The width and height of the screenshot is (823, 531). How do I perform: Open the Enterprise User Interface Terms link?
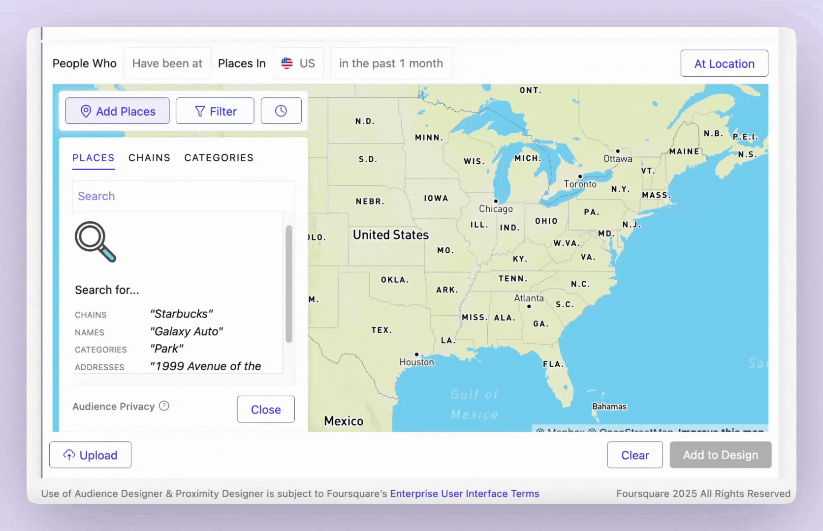coord(465,493)
